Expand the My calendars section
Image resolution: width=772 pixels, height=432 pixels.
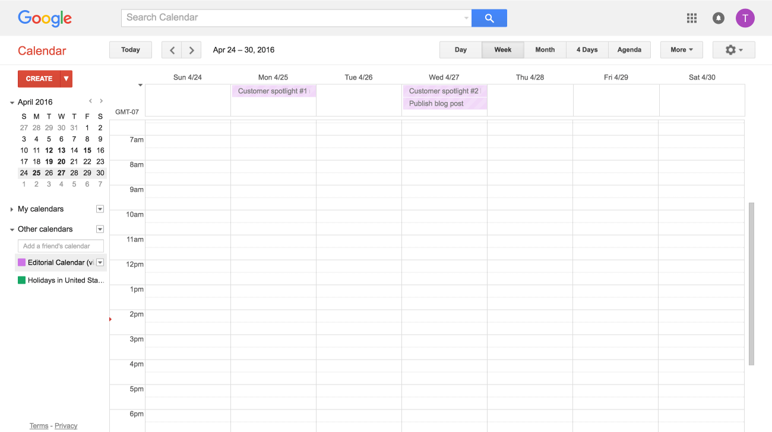(x=12, y=209)
